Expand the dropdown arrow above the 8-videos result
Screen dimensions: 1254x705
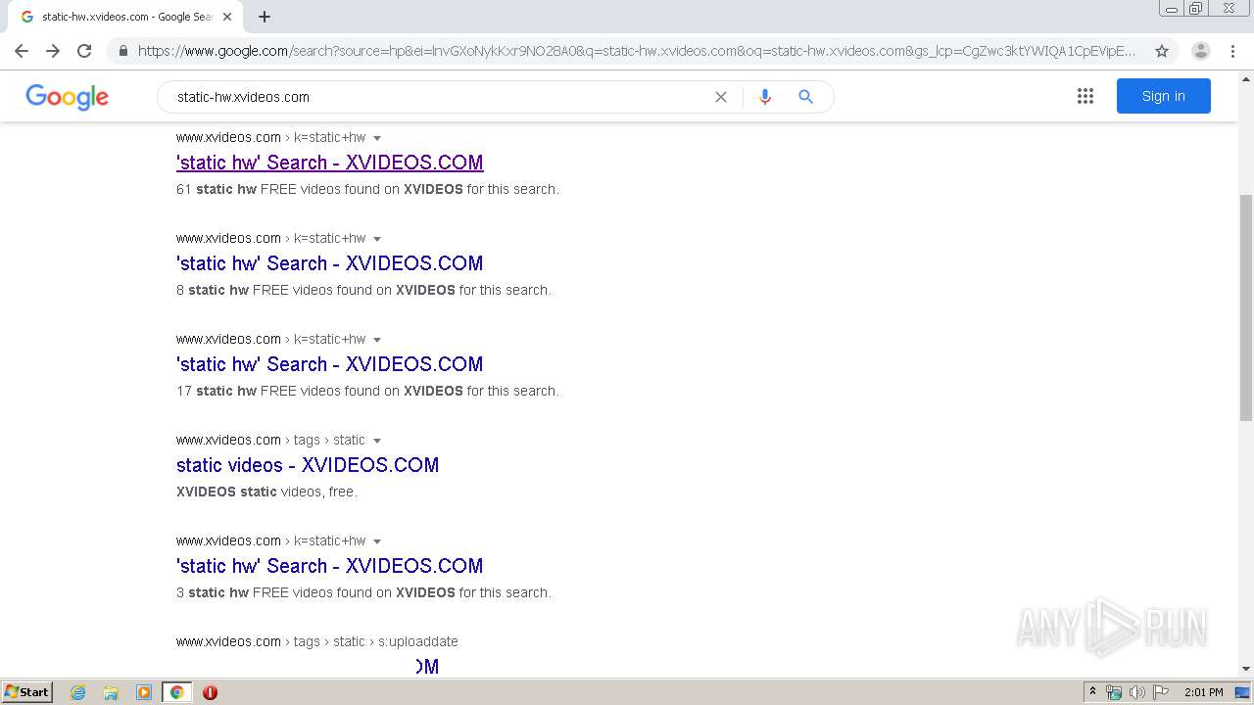[377, 239]
